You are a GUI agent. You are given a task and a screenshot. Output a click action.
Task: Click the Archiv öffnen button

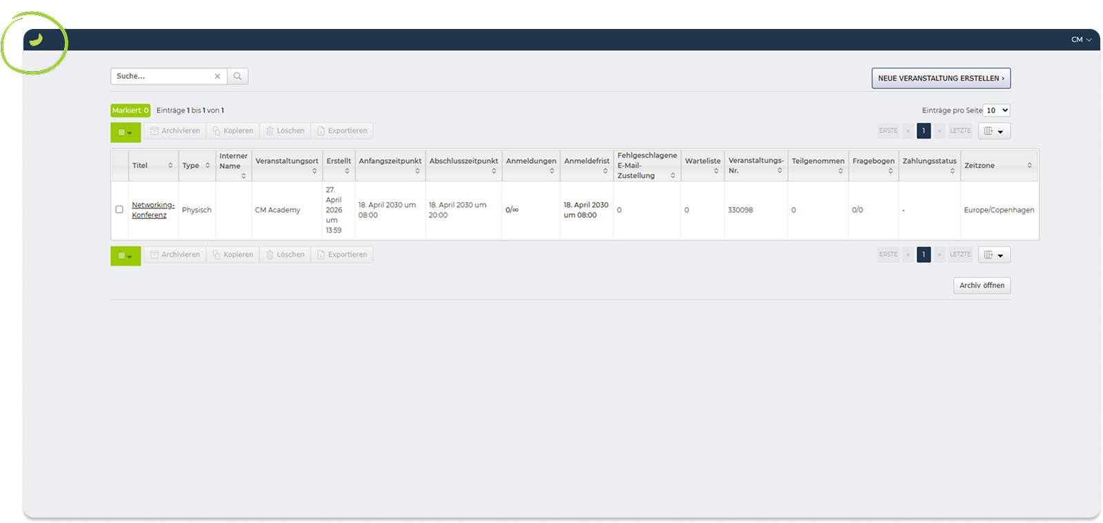click(x=982, y=286)
